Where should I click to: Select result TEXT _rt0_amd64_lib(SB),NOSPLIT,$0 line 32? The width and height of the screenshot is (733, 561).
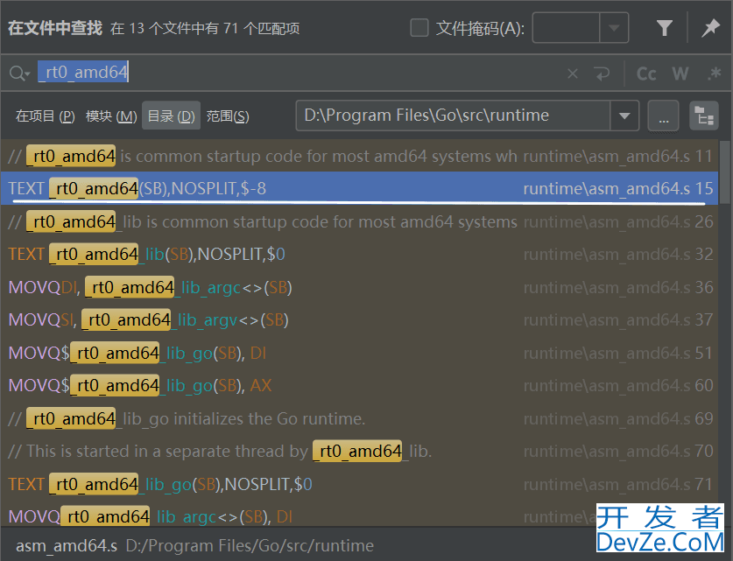360,254
